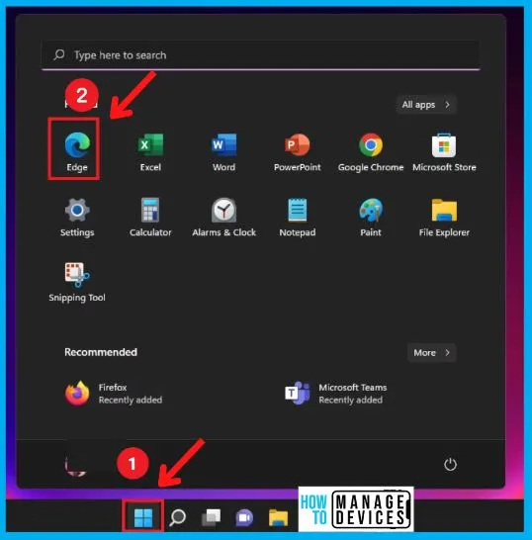
Task: Open Teams Chat icon on taskbar
Action: (x=244, y=517)
